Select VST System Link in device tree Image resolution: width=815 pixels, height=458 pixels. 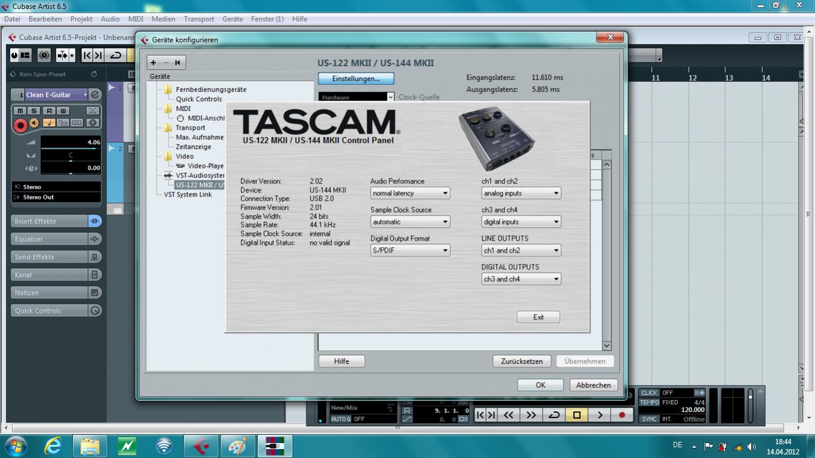tap(187, 195)
